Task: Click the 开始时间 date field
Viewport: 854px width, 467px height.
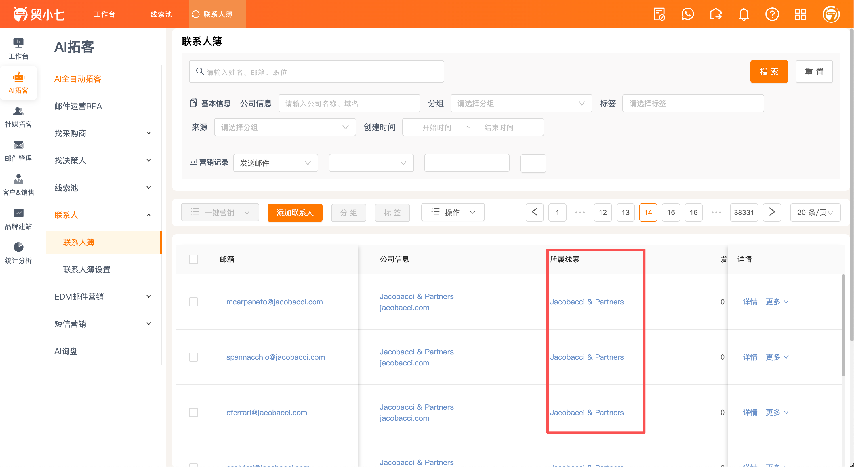Action: tap(437, 127)
